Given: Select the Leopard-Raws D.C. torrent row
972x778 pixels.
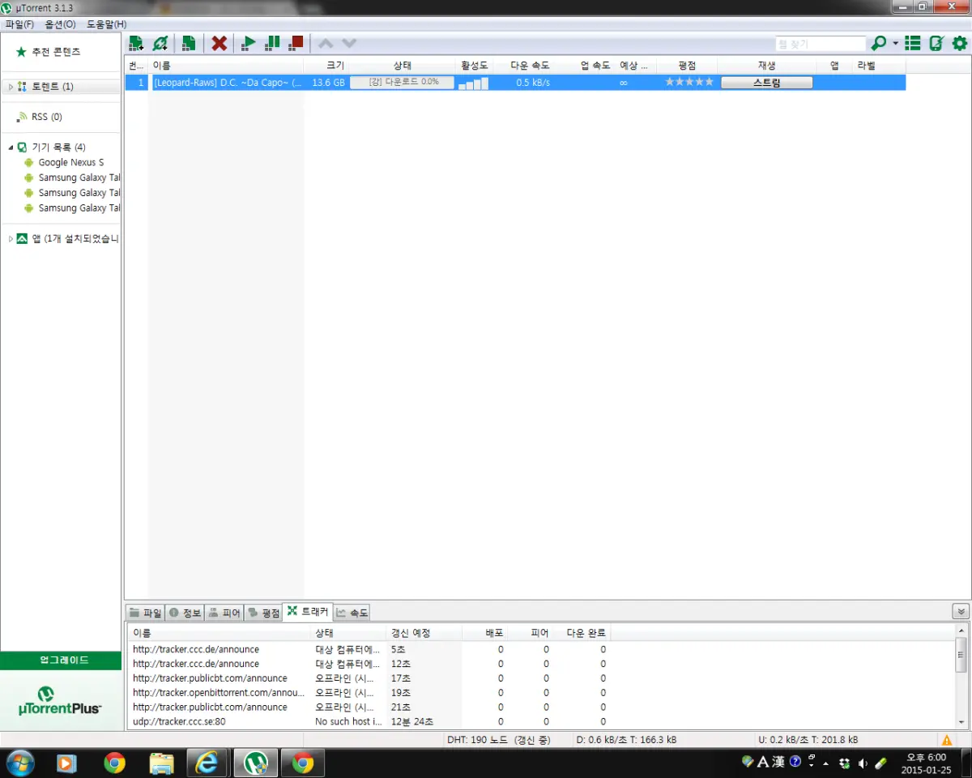Looking at the screenshot, I should point(515,82).
